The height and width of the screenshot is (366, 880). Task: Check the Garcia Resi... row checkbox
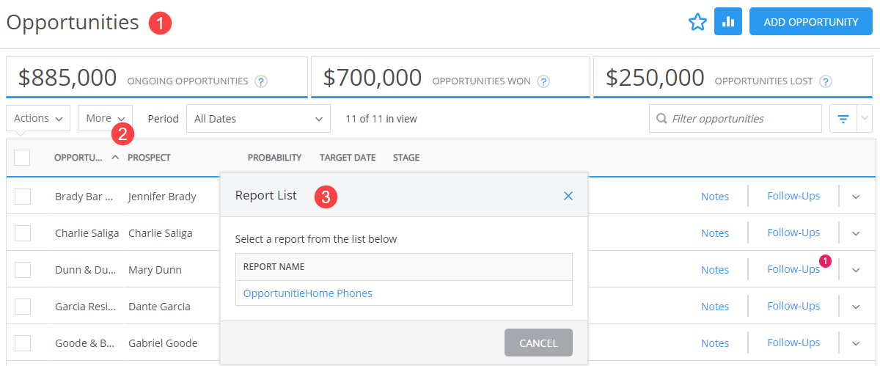pos(23,306)
